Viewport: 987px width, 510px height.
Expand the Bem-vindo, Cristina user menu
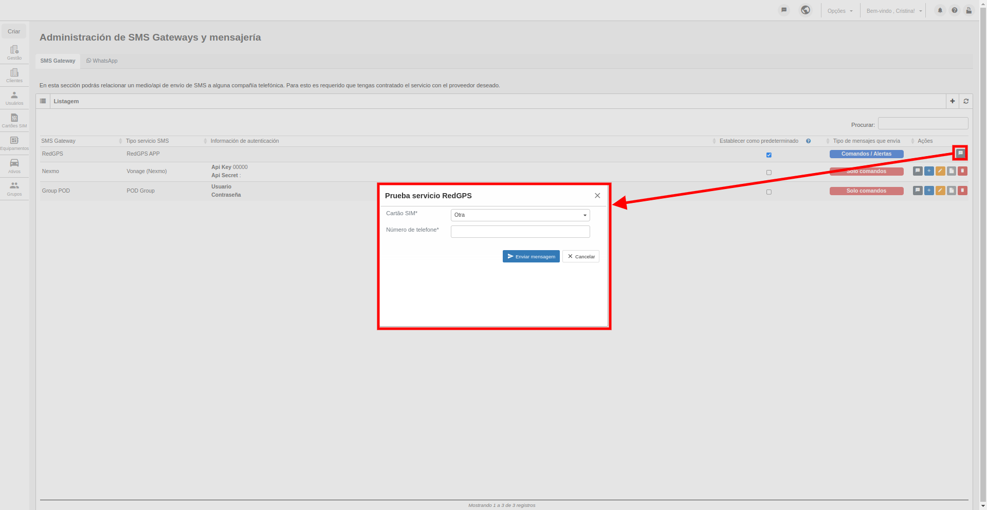coord(894,11)
